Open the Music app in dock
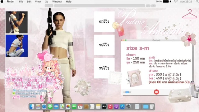199x112 pixels. coord(110,106)
